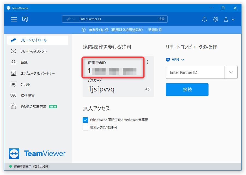
Task: Refresh the password with the reload icon
Action: click(x=147, y=90)
